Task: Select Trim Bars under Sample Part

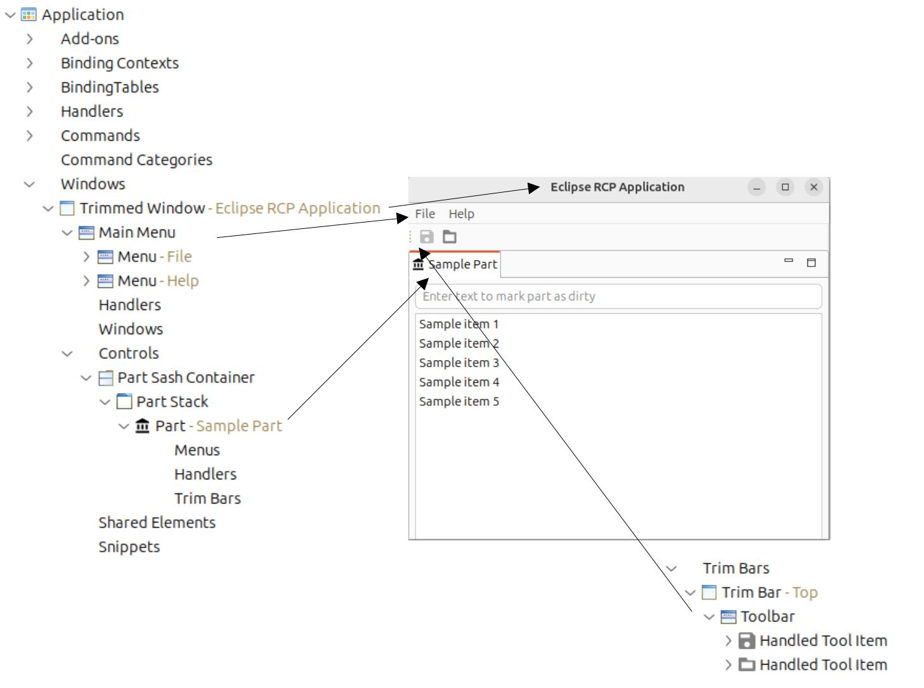Action: (207, 498)
